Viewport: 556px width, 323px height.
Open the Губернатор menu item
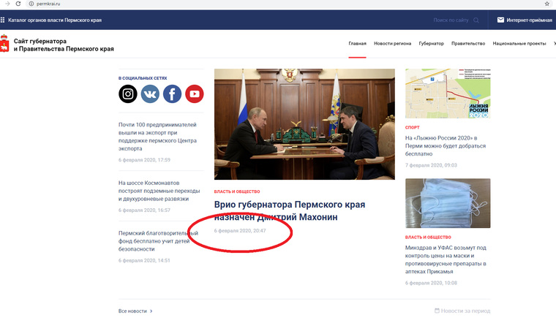[x=431, y=44]
